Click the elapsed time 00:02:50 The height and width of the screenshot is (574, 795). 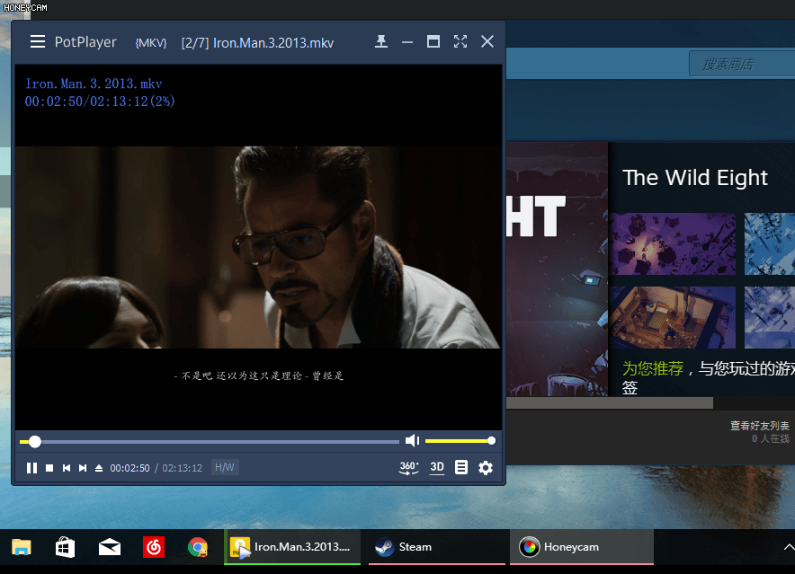[x=130, y=468]
